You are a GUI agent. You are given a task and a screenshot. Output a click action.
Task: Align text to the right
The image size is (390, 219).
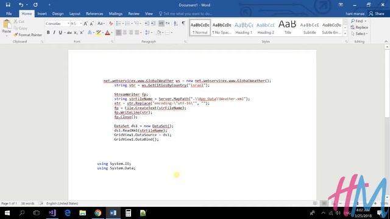(131, 32)
